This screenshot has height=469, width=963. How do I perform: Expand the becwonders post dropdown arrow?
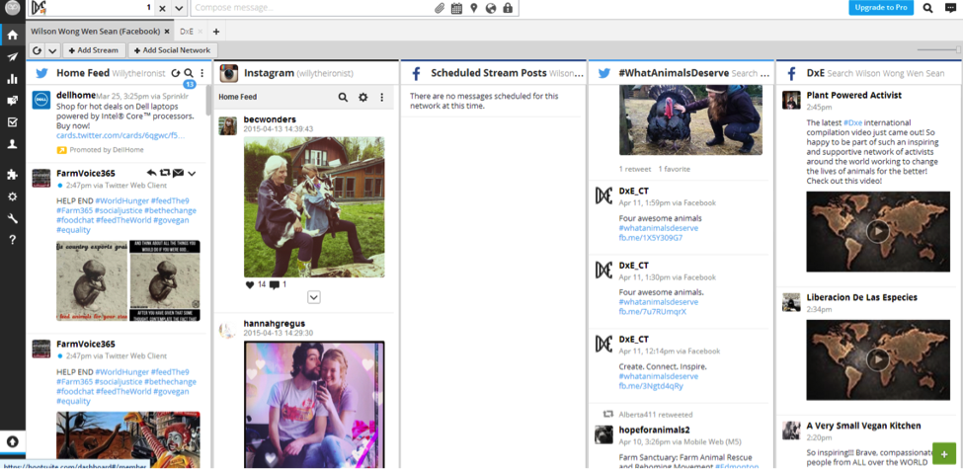314,297
